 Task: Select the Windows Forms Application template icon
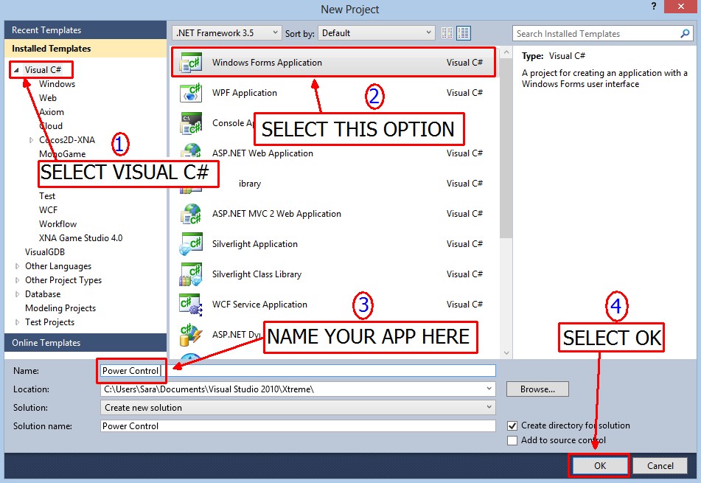point(191,63)
